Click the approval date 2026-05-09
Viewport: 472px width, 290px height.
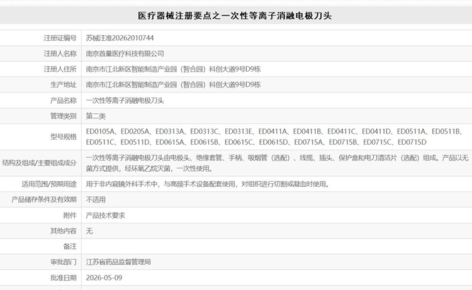pyautogui.click(x=104, y=277)
